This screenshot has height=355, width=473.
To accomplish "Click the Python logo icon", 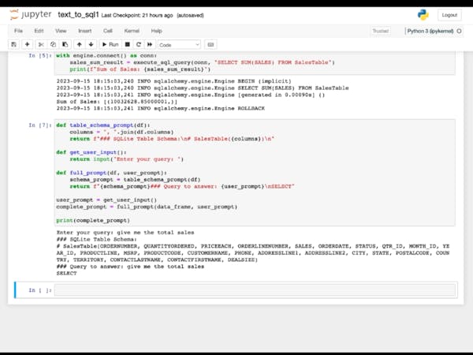I will (x=423, y=15).
